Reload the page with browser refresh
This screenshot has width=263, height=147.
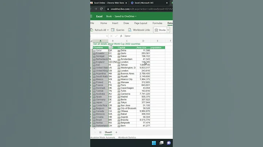point(101,9)
